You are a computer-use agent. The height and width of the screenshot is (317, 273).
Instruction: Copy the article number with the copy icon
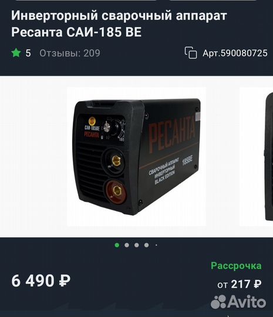(190, 53)
